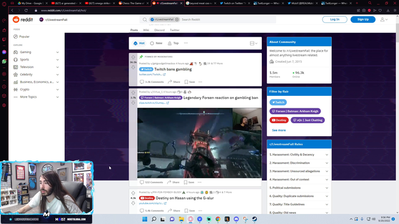The width and height of the screenshot is (399, 224).
Task: Click the Log In button
Action: coord(335,19)
